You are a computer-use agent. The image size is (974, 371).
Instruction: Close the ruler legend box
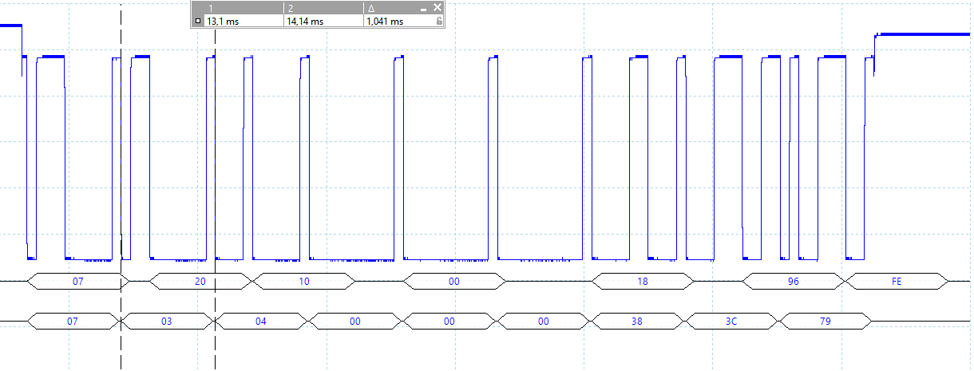coord(438,7)
